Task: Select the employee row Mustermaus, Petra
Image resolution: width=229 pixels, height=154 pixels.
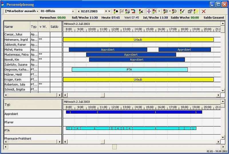Action: coord(17,55)
